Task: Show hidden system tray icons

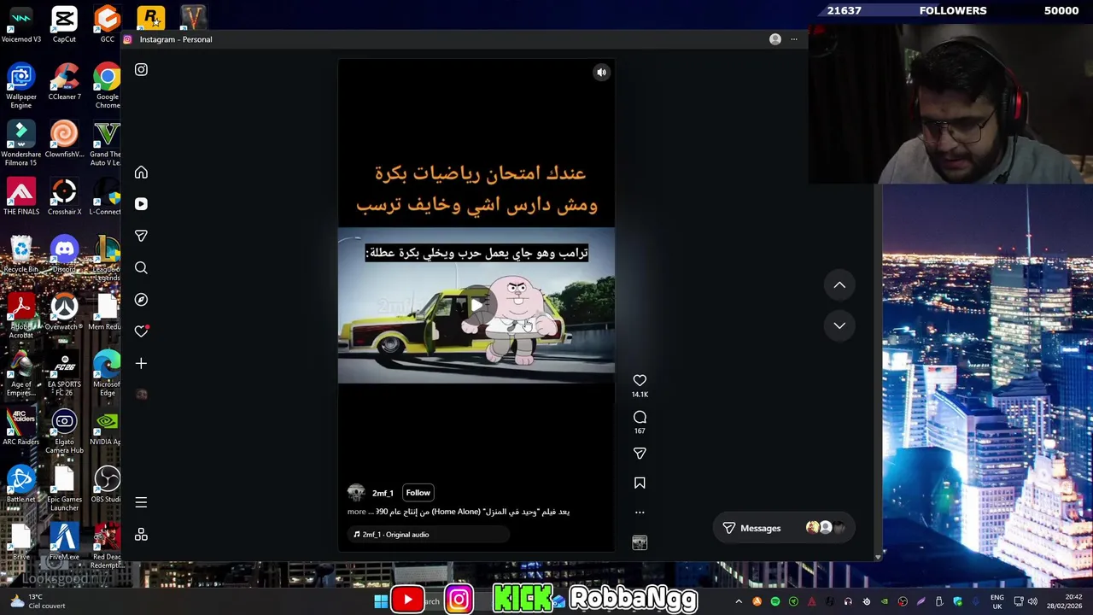Action: 739,602
